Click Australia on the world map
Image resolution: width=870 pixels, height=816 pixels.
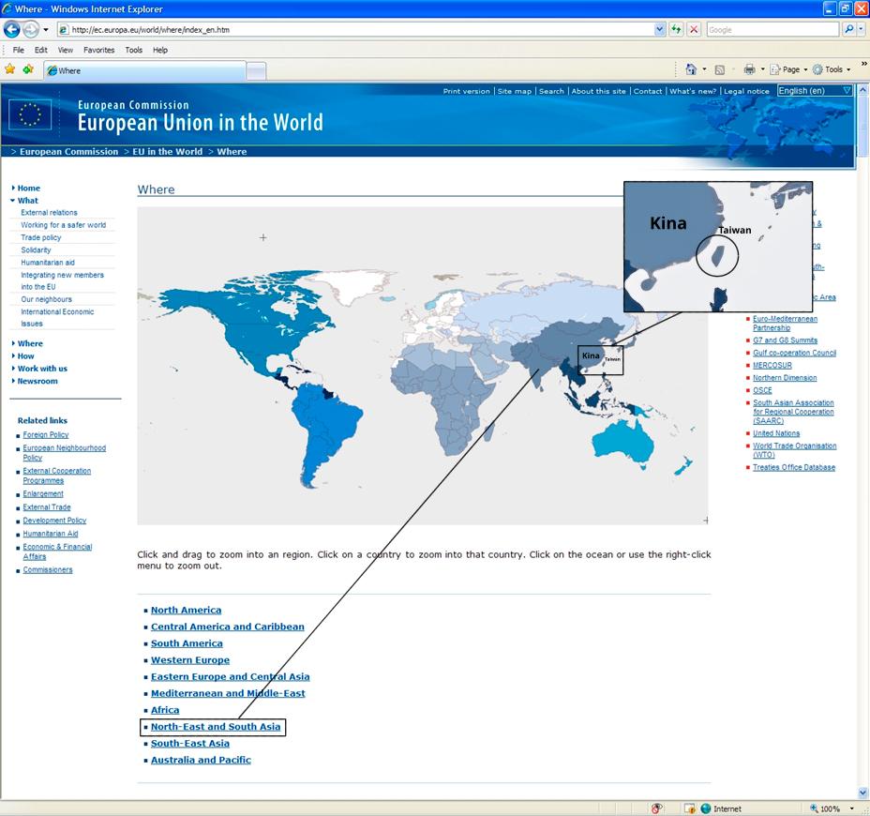[622, 443]
